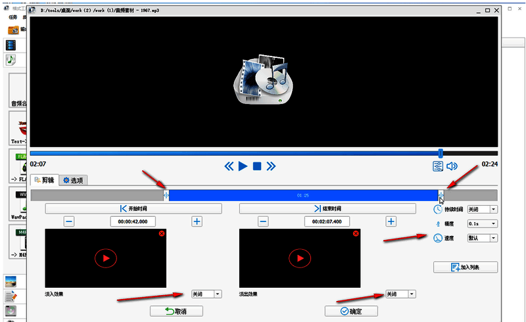Remove the start preview via red X
The width and height of the screenshot is (526, 322).
click(161, 234)
